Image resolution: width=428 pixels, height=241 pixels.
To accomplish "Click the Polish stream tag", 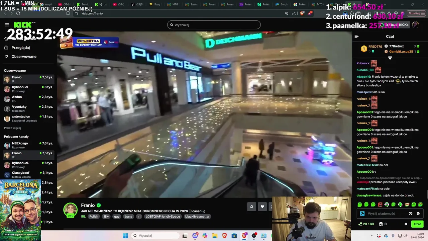I will click(x=94, y=217).
